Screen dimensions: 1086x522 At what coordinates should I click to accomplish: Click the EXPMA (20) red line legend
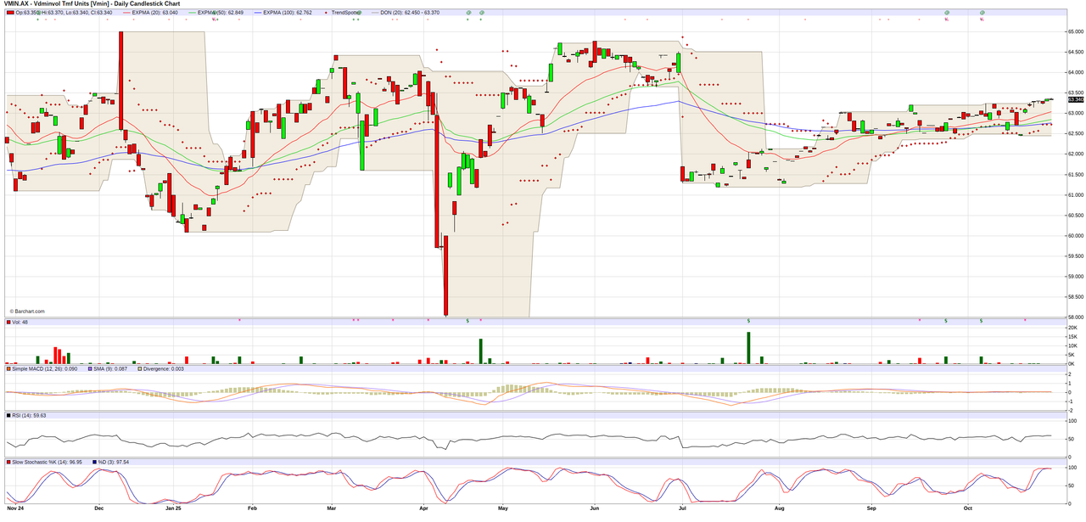coord(126,12)
